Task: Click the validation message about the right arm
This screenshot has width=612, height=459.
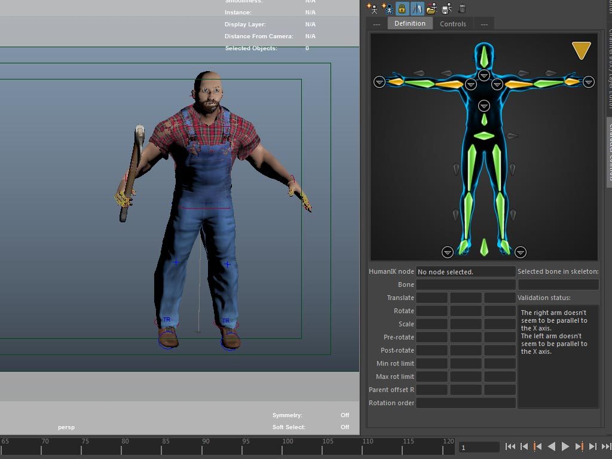Action: pos(554,320)
